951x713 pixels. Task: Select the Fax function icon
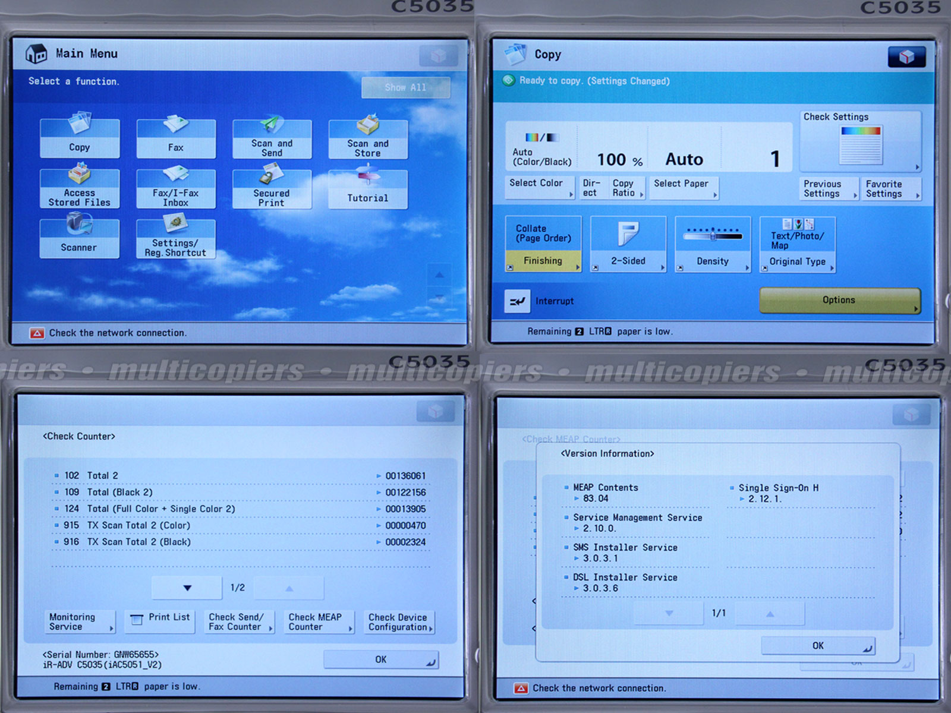pos(176,137)
